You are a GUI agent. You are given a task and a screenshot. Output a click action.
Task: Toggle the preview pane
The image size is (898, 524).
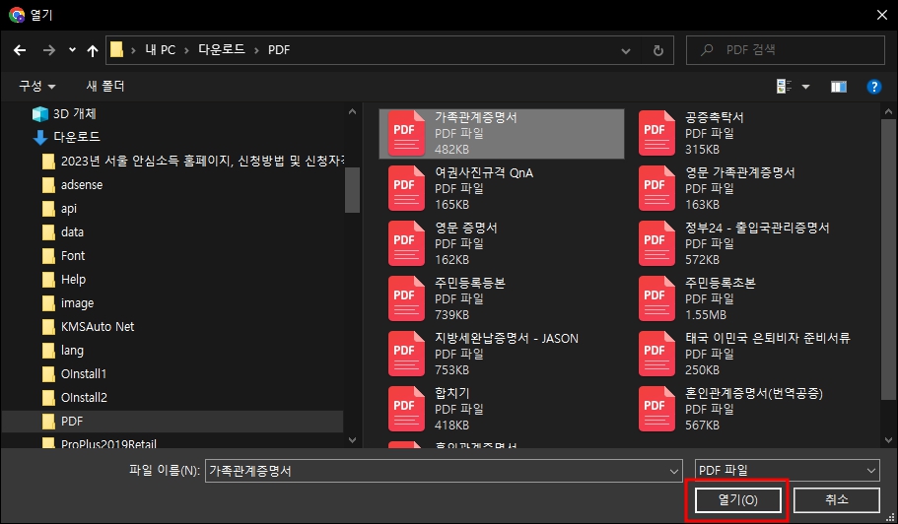(x=839, y=87)
